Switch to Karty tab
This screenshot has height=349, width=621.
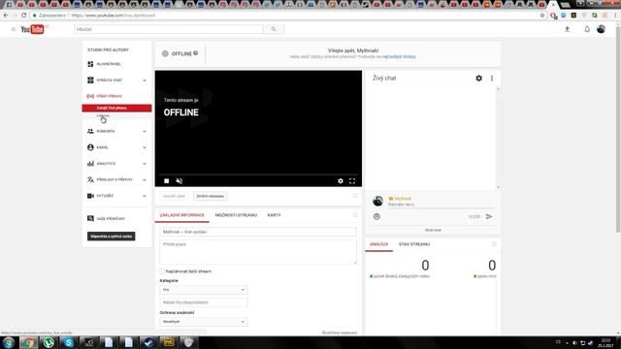pyautogui.click(x=274, y=215)
